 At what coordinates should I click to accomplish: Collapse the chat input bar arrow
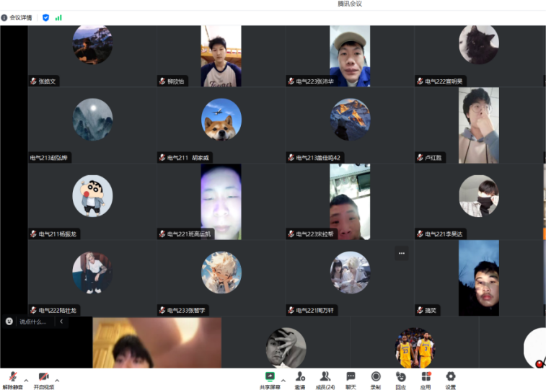pos(61,322)
